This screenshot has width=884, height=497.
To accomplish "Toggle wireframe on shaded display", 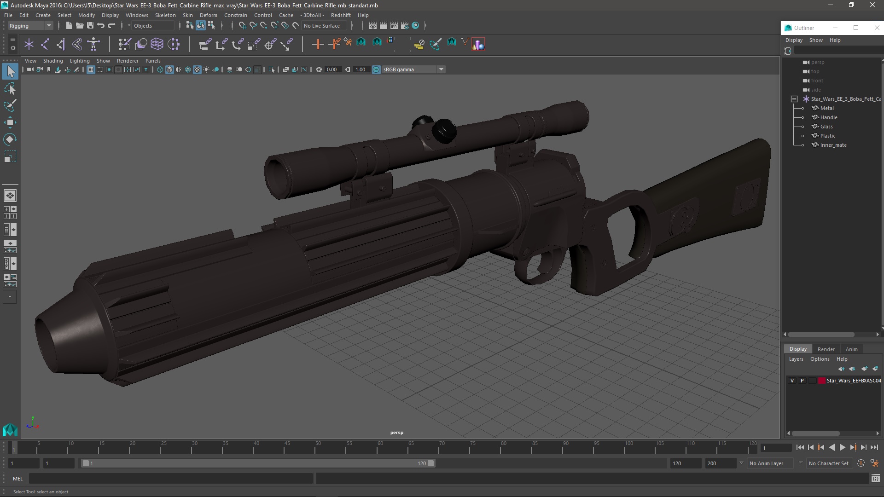I will tap(188, 69).
